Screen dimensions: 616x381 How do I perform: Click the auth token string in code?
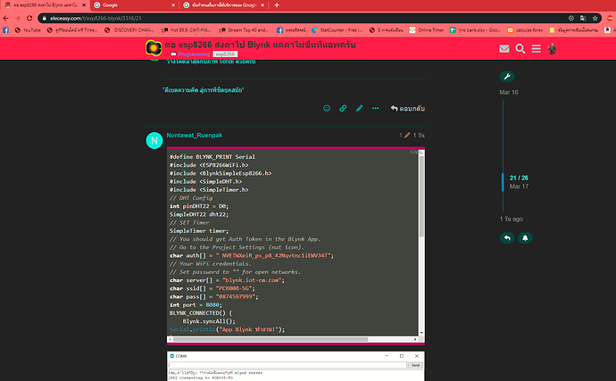pyautogui.click(x=275, y=256)
